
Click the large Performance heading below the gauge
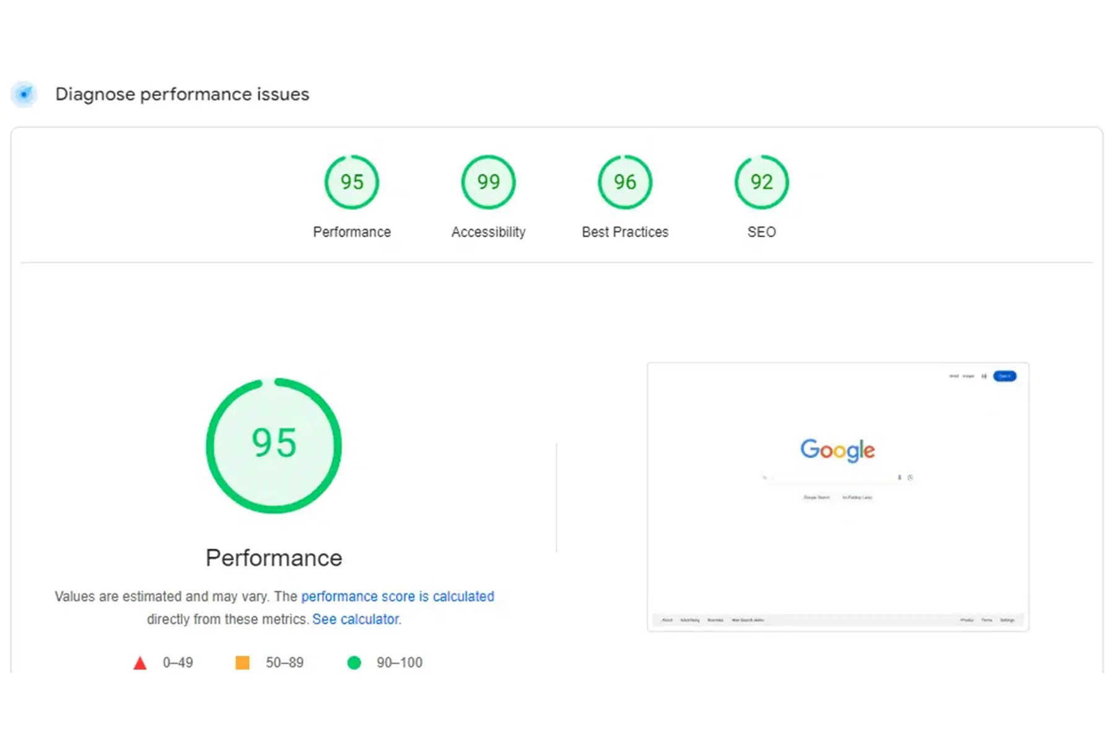[x=274, y=558]
